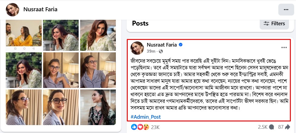Click the blue verified badge beside the post author
The image size is (296, 133).
pos(180,45)
